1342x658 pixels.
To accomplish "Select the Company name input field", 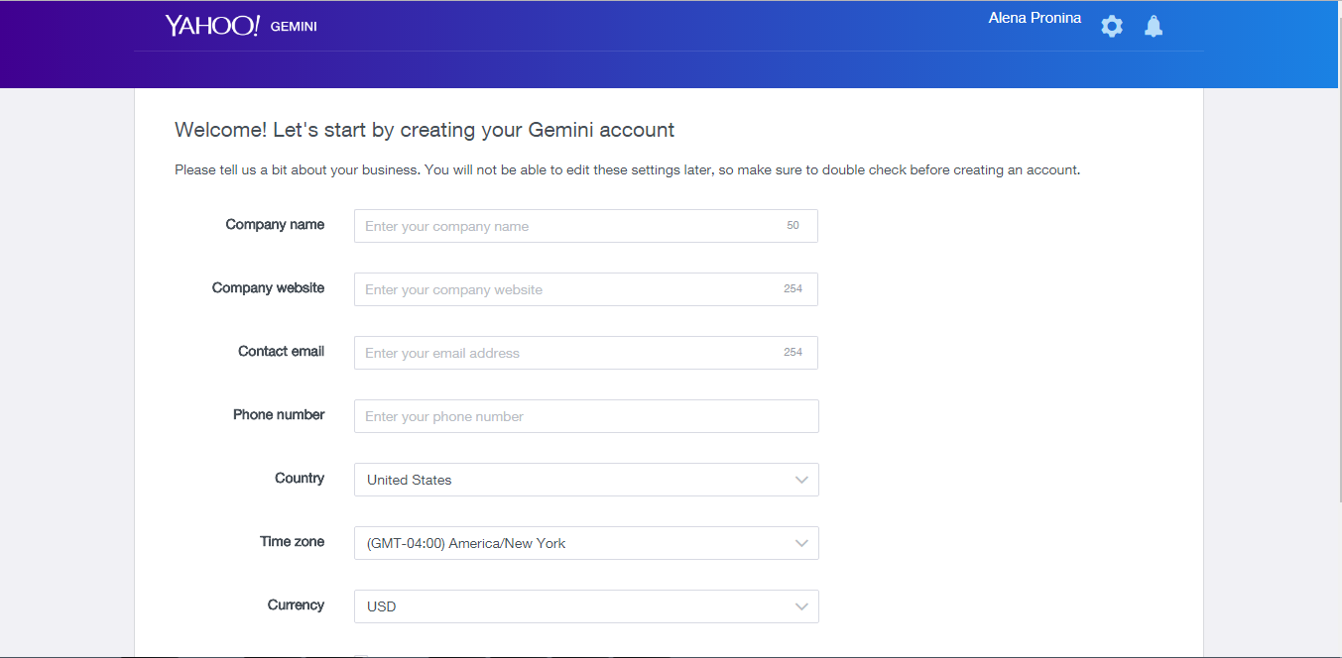I will coord(585,226).
